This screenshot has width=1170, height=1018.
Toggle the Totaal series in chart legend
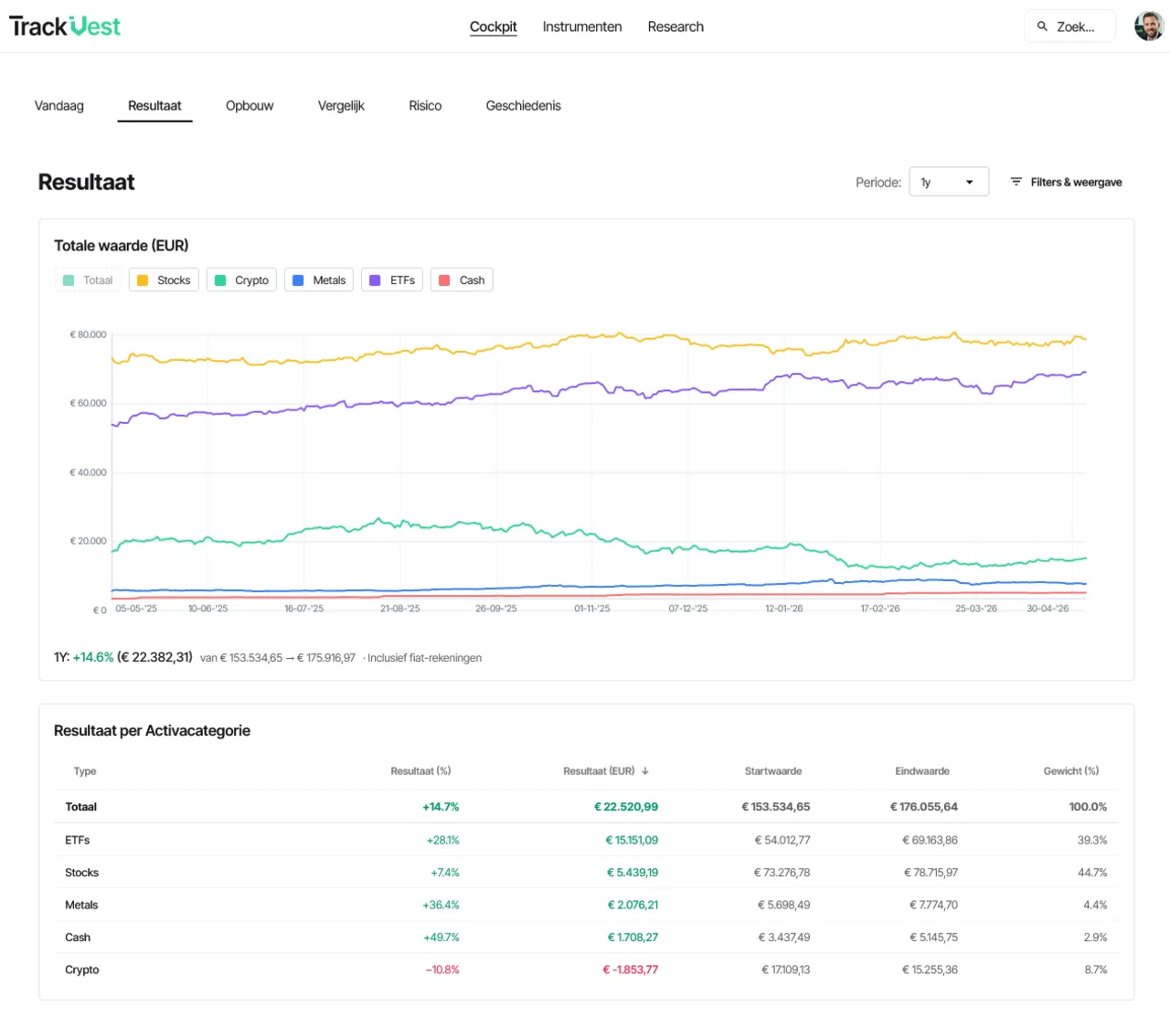[89, 281]
